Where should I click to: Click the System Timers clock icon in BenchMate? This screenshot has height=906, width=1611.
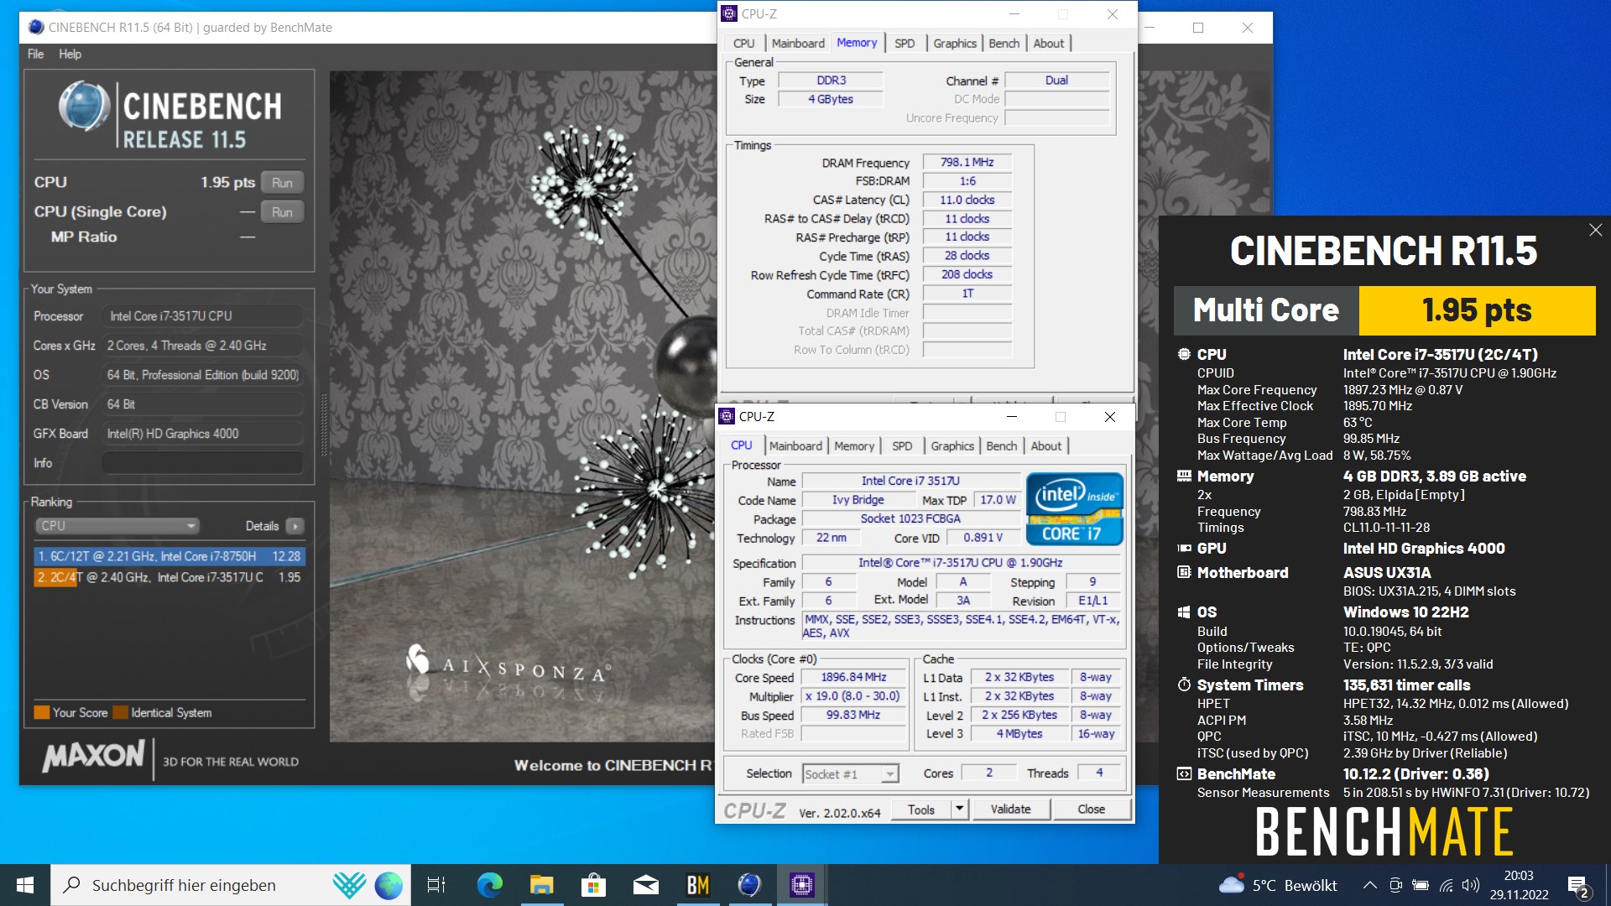click(1184, 685)
